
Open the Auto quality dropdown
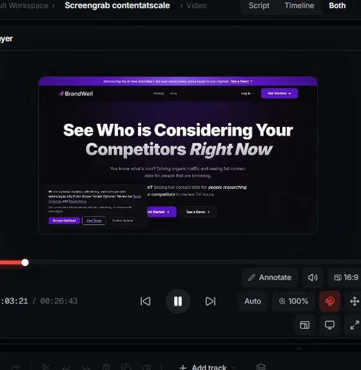click(253, 301)
